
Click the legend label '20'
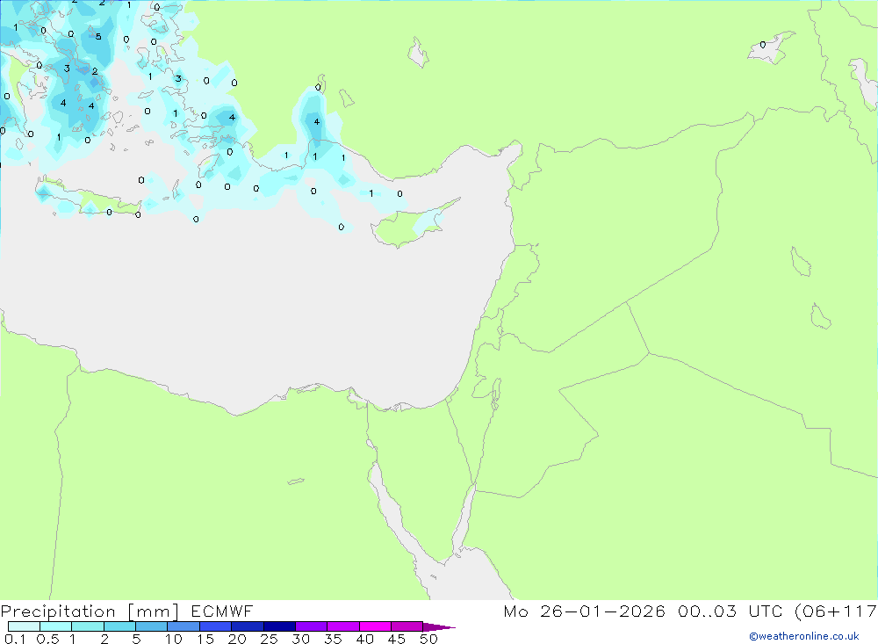(x=237, y=639)
